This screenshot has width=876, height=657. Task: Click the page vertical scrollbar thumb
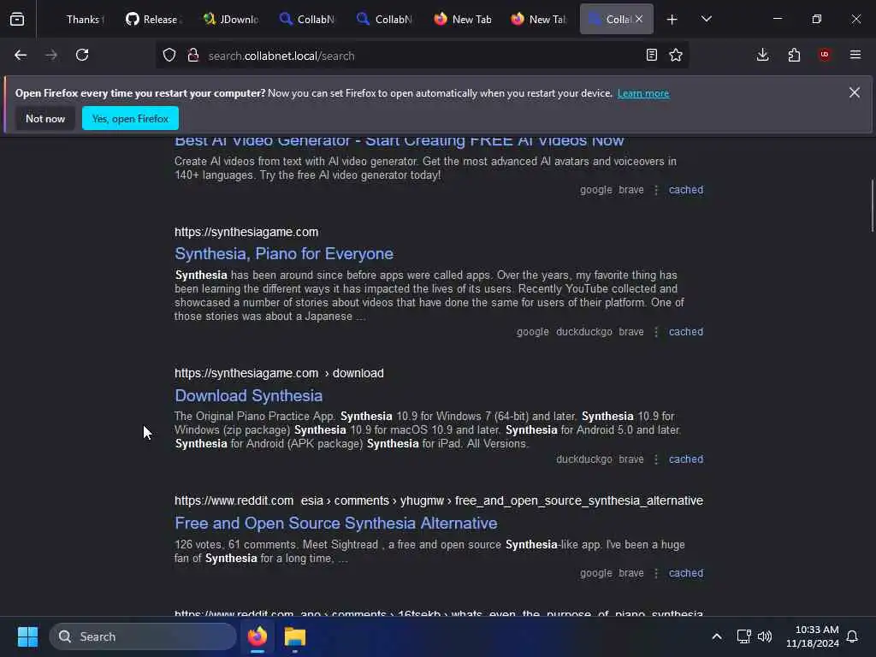pos(872,205)
